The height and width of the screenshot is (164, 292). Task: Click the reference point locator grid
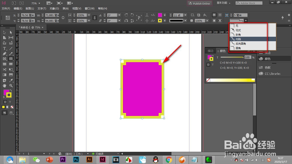[8, 18]
